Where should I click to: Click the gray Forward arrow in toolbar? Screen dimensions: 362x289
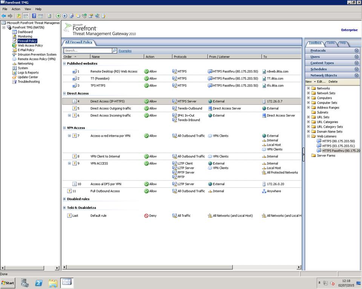[10, 16]
